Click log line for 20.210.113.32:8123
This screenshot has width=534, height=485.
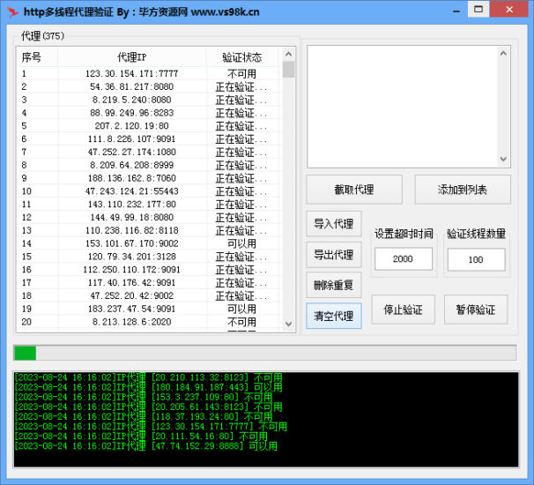148,377
